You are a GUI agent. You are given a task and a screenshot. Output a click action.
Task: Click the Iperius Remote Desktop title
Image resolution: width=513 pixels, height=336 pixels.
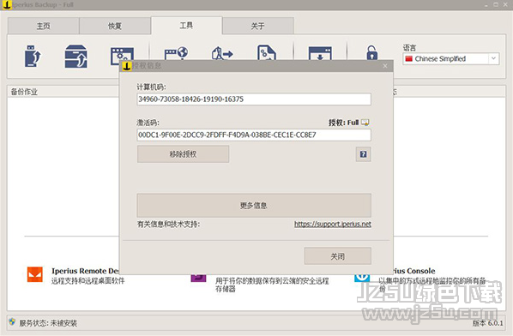coord(85,271)
